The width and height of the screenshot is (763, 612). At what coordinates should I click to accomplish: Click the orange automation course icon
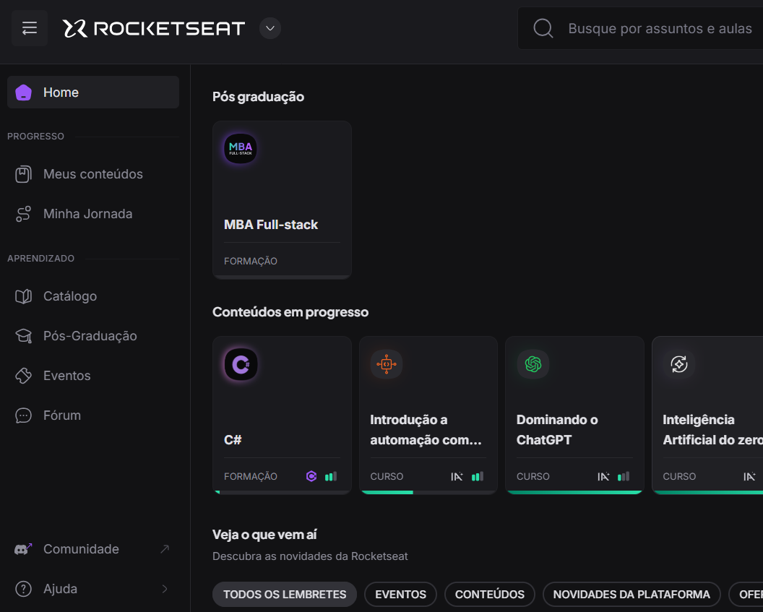point(387,364)
